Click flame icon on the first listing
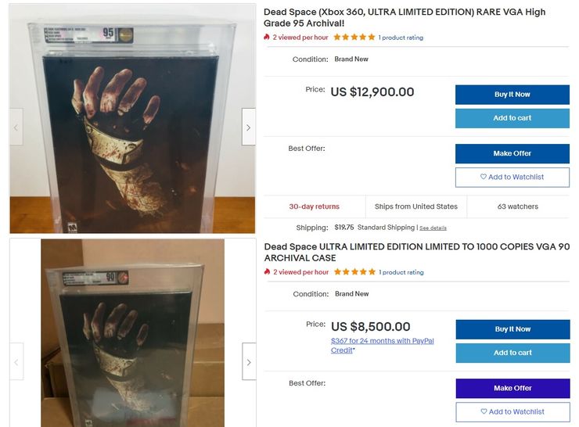579x427 pixels. point(268,38)
